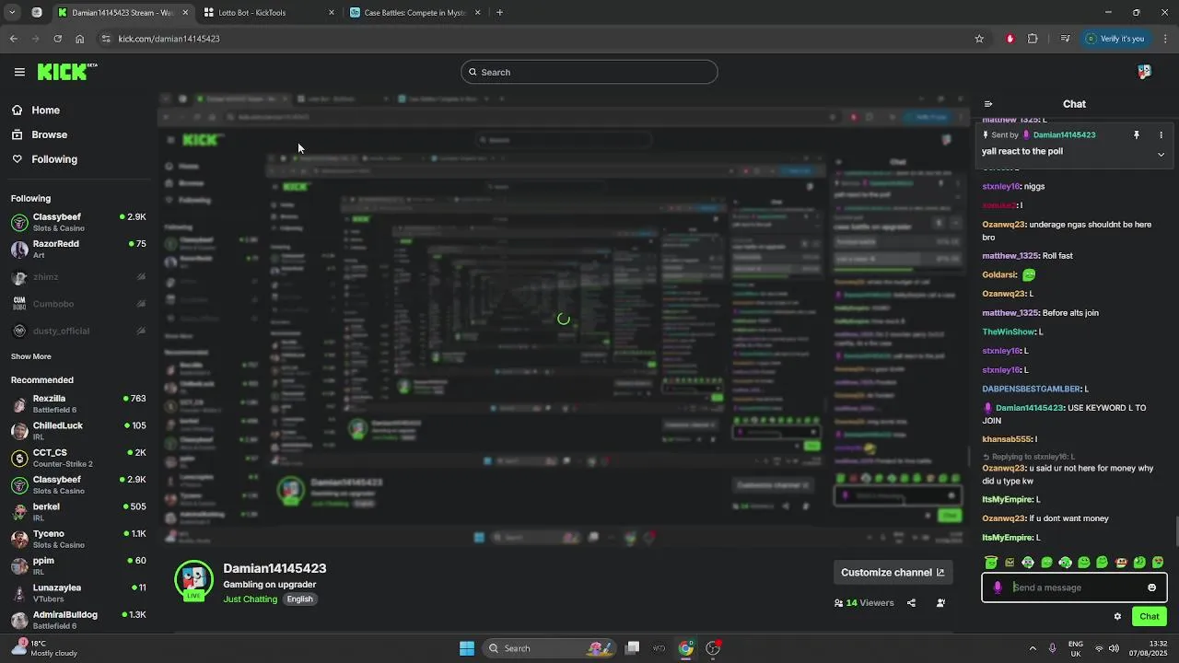This screenshot has width=1179, height=663.
Task: Bookmark this page with star
Action: point(979,39)
